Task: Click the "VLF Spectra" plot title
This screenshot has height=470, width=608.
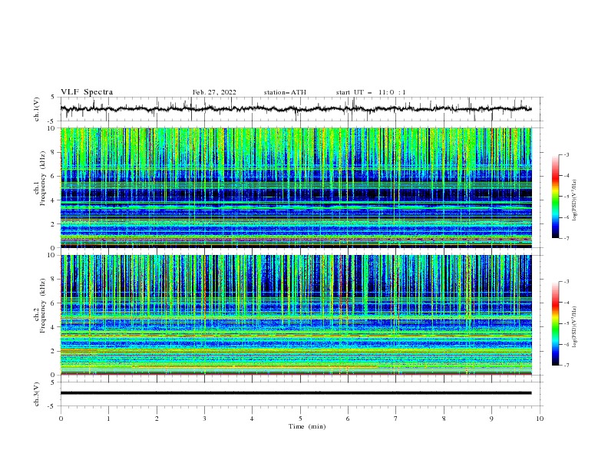Action: click(87, 92)
